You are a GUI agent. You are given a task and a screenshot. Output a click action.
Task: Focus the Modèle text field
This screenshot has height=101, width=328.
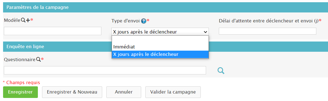click(53, 31)
